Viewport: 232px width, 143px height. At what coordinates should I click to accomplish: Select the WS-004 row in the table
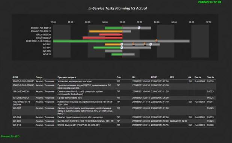click(114, 117)
